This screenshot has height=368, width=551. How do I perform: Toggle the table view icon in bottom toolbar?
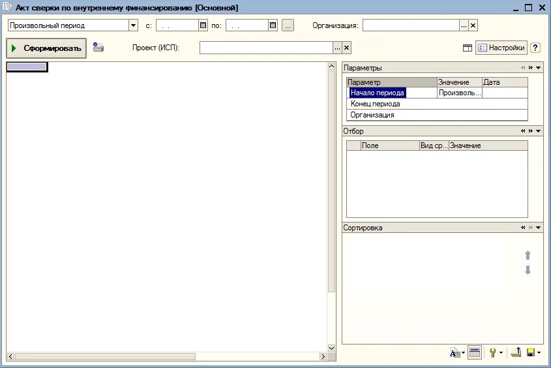tap(475, 352)
